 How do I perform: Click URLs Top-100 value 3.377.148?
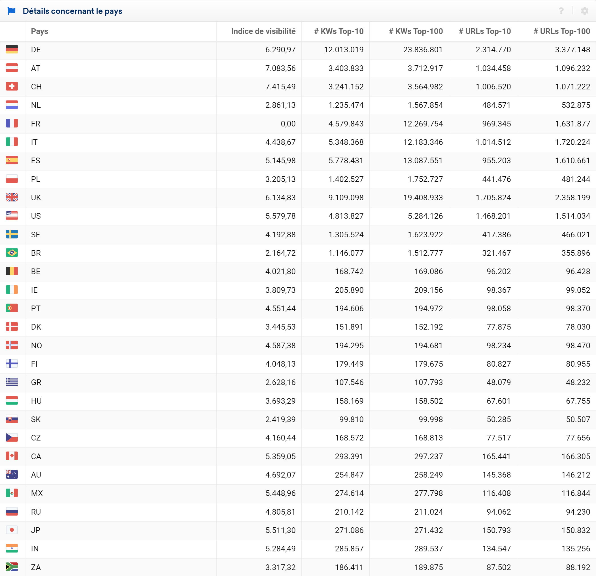tap(572, 50)
